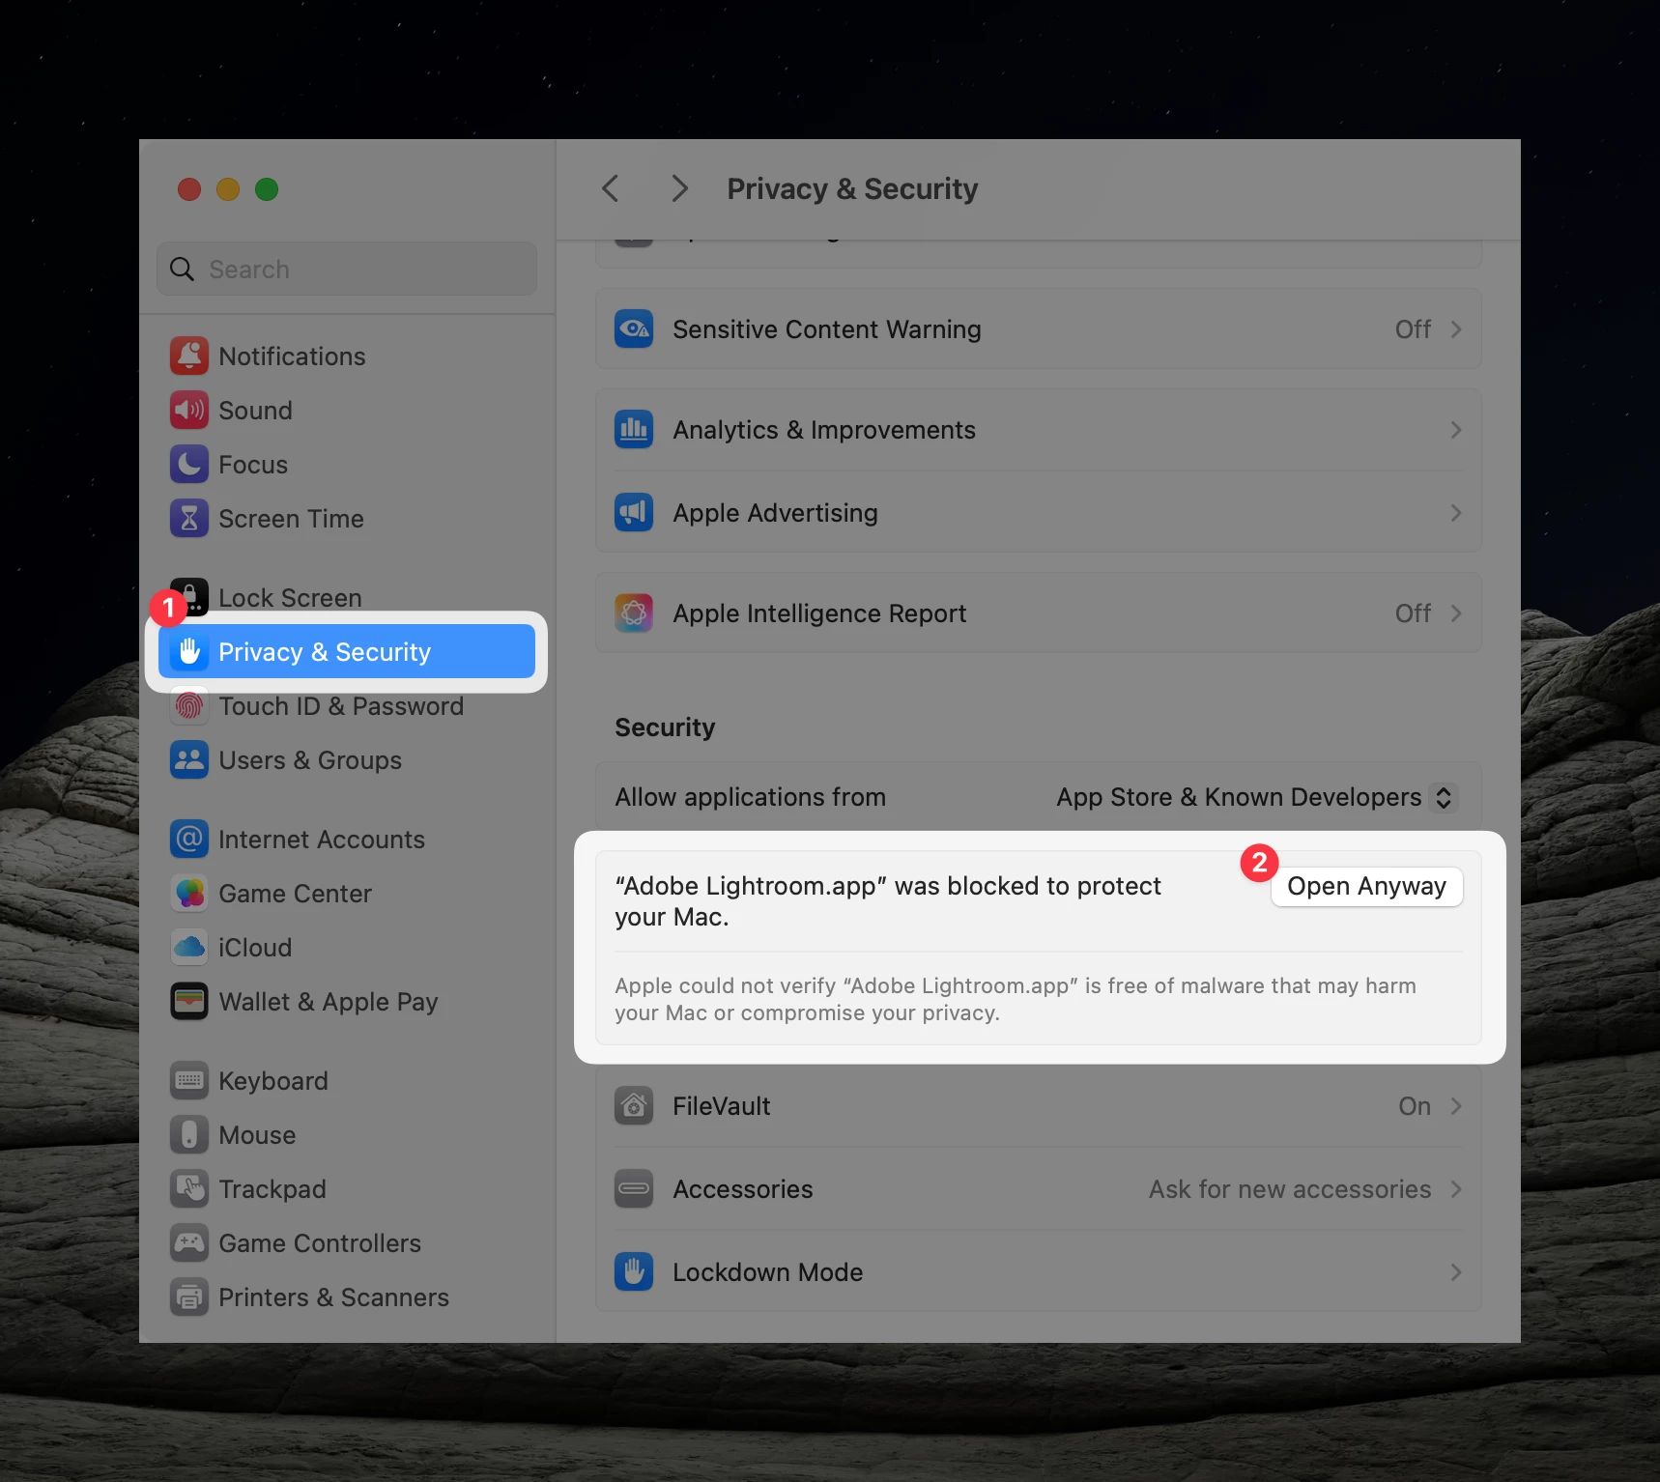Expand FileVault row chevron
Image resolution: width=1660 pixels, height=1482 pixels.
pyautogui.click(x=1456, y=1106)
